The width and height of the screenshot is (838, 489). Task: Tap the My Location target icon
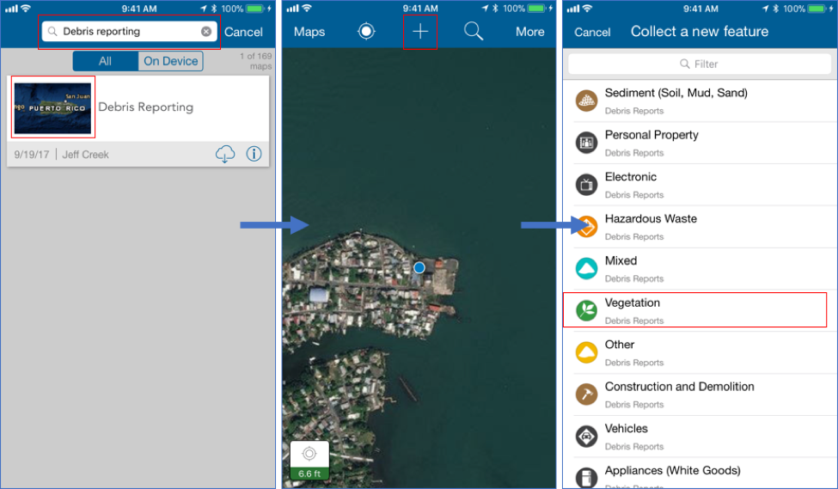[x=366, y=31]
